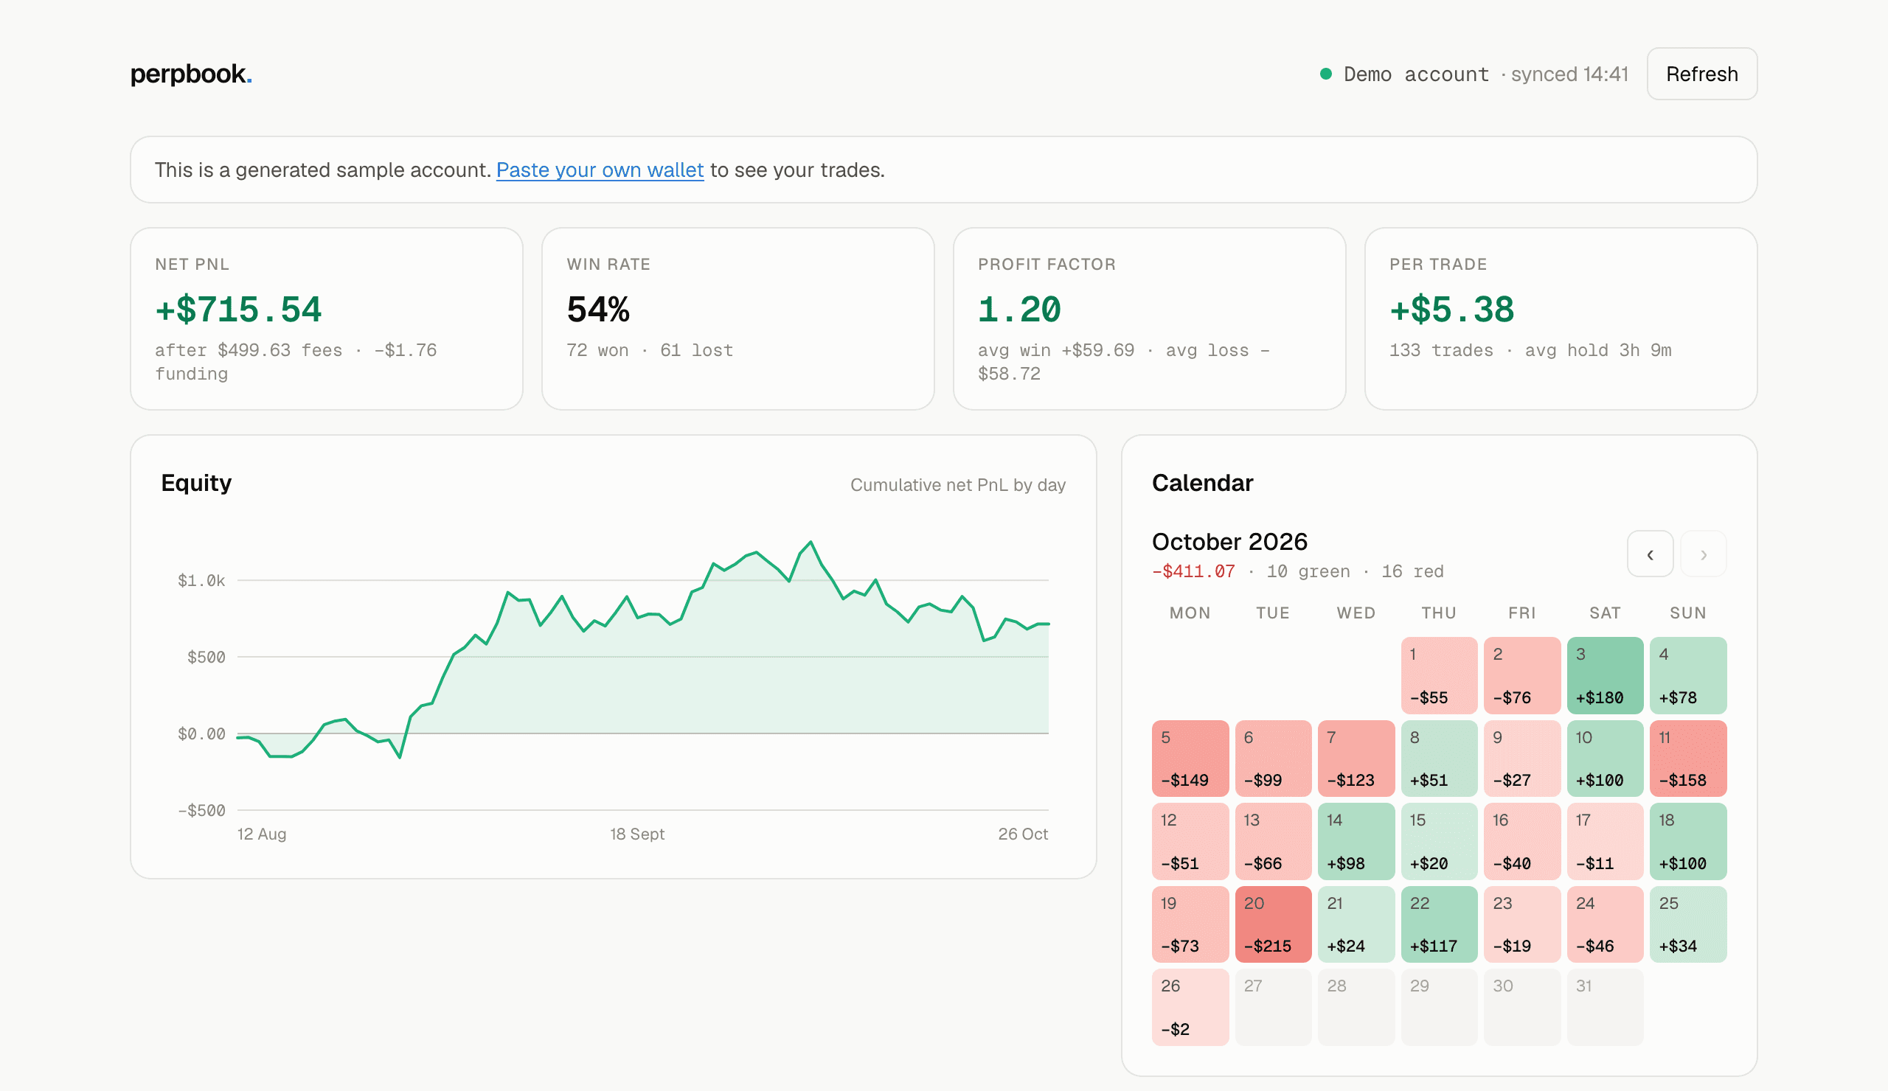Image resolution: width=1888 pixels, height=1091 pixels.
Task: Select October 10 showing +$100
Action: [x=1605, y=759]
